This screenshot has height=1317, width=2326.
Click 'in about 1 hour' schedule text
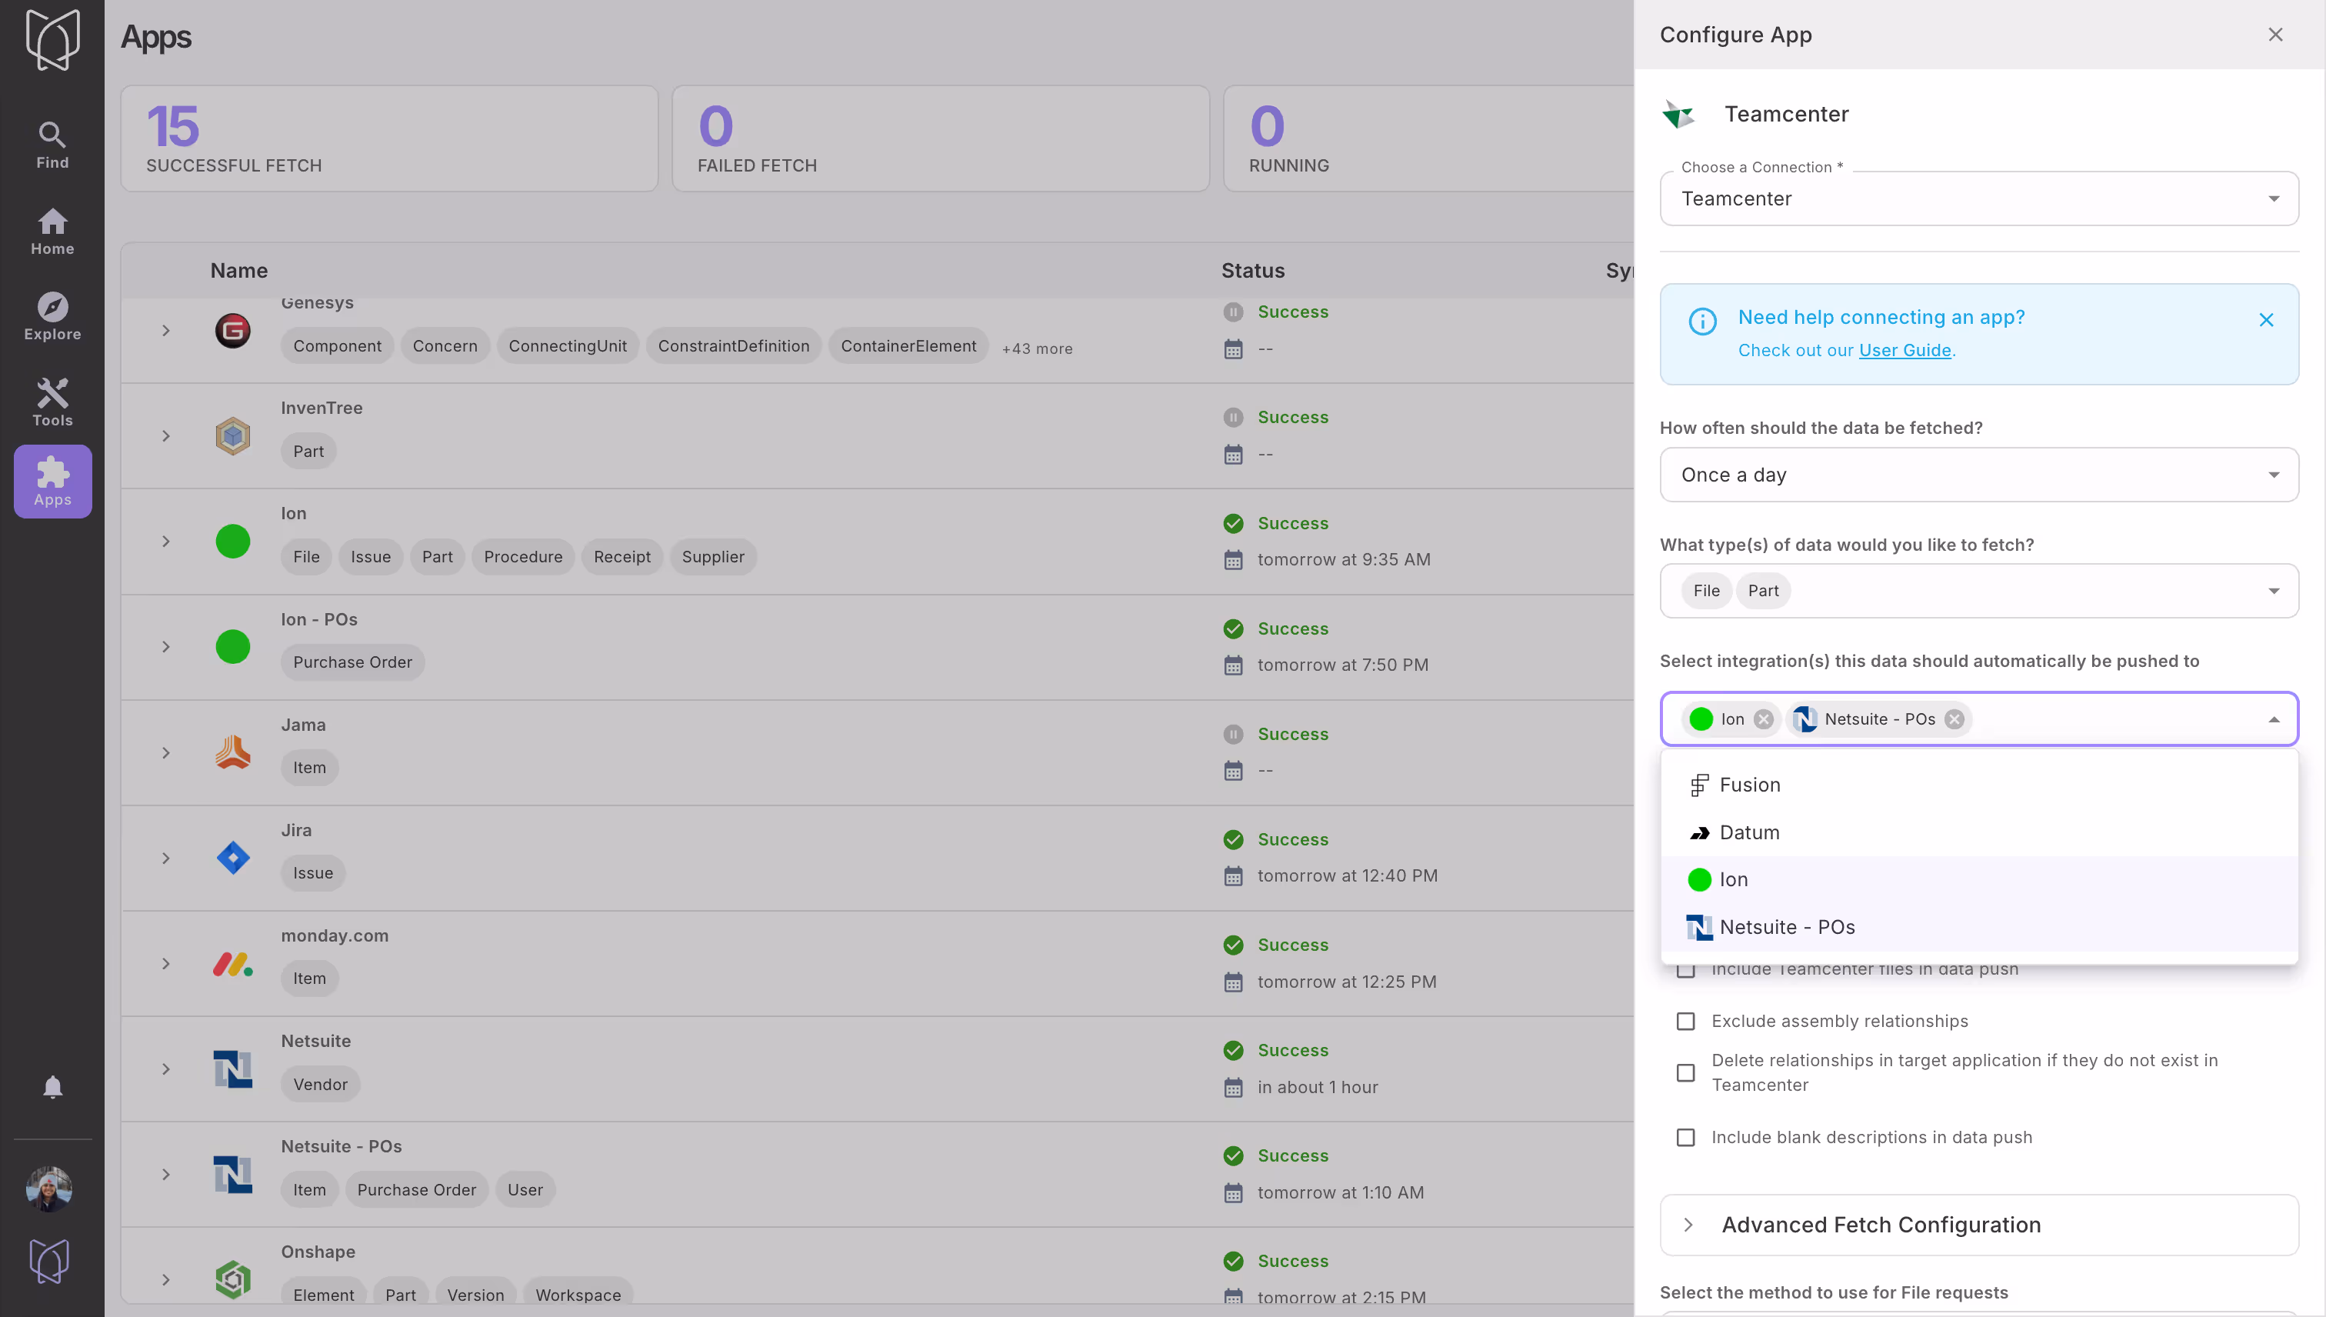[x=1317, y=1087]
